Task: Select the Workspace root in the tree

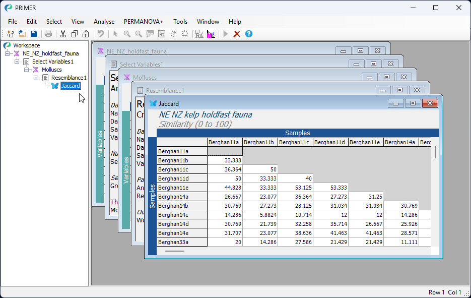Action: click(x=26, y=45)
